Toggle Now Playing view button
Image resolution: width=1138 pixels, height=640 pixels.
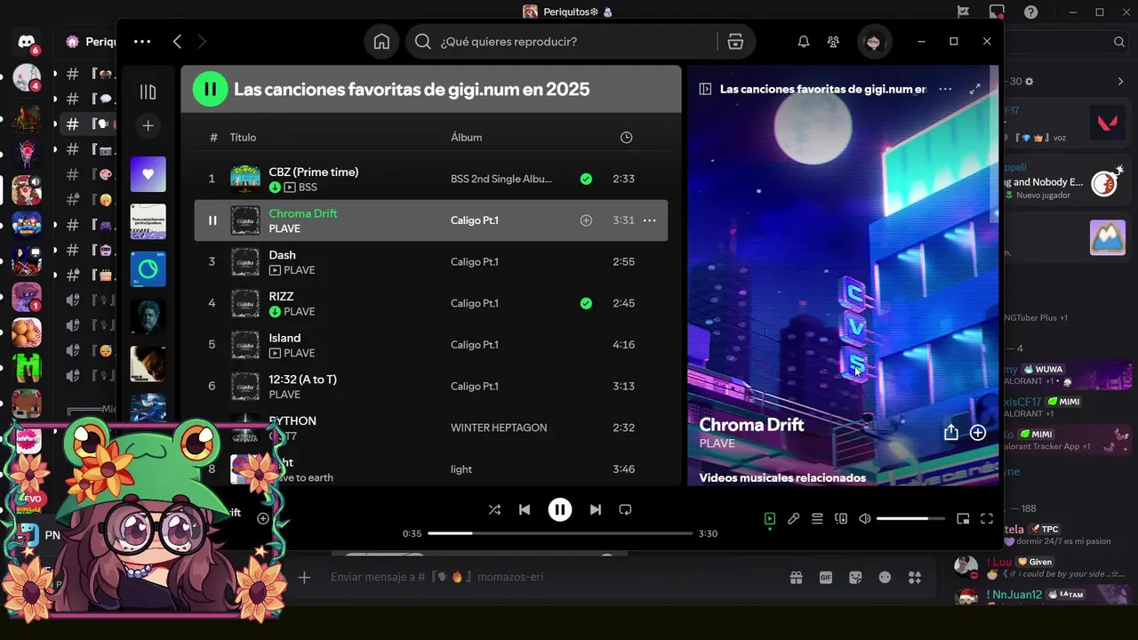coord(770,518)
